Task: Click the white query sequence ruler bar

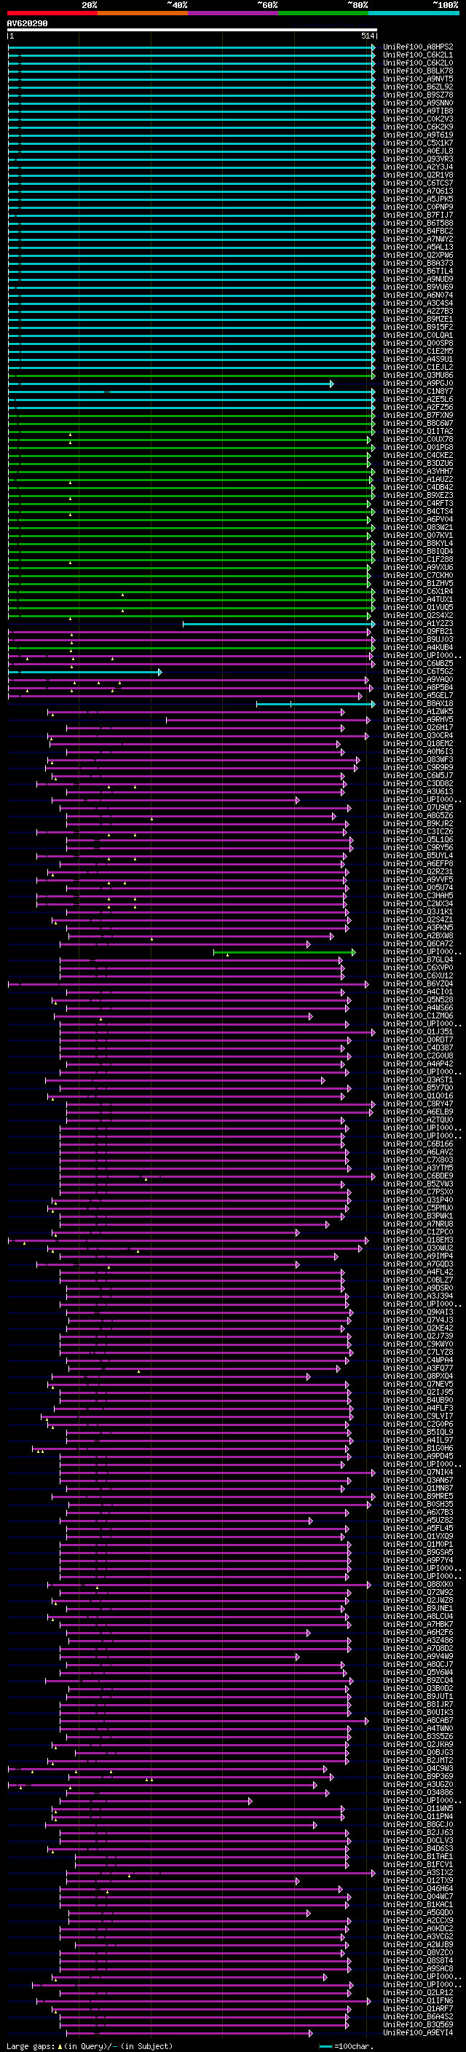Action: pyautogui.click(x=192, y=31)
